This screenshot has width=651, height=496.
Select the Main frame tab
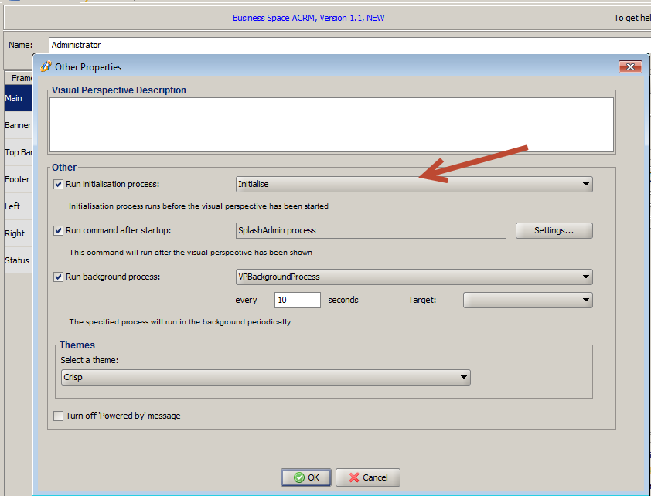coord(18,98)
